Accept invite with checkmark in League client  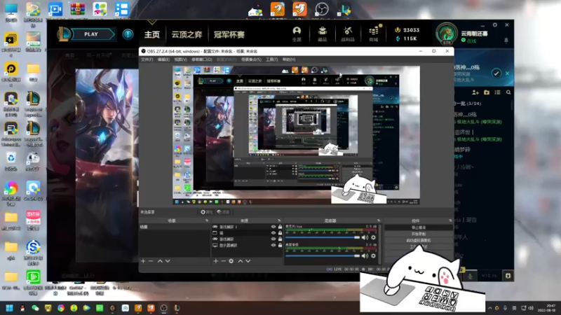[496, 73]
